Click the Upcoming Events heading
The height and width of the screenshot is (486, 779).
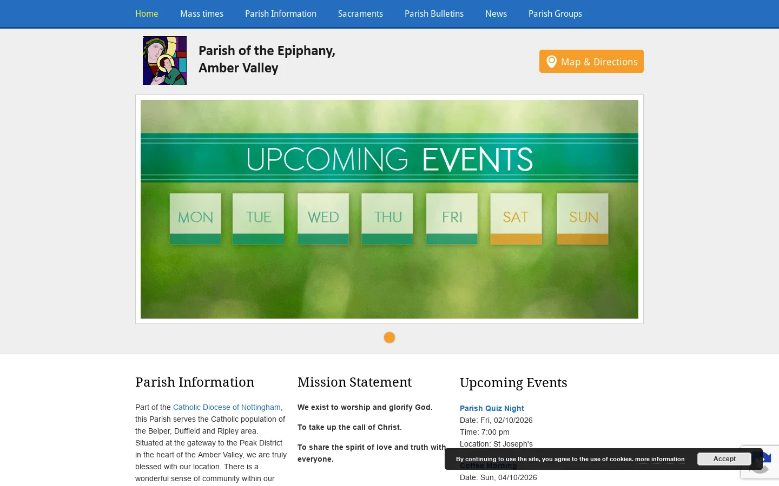tap(513, 383)
